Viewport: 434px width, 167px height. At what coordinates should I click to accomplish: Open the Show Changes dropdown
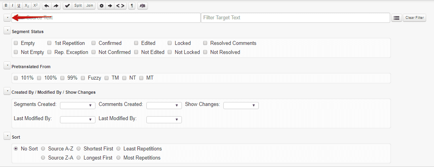(241, 105)
